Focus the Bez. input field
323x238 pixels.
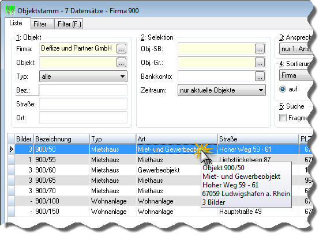tap(83, 90)
